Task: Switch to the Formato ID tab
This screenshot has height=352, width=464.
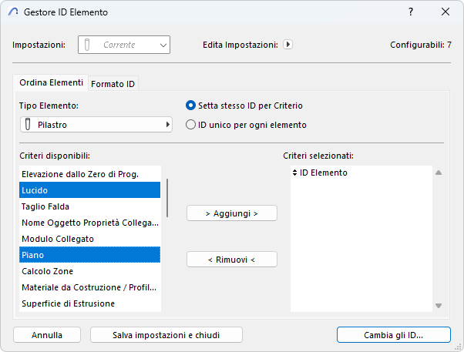Action: click(113, 84)
